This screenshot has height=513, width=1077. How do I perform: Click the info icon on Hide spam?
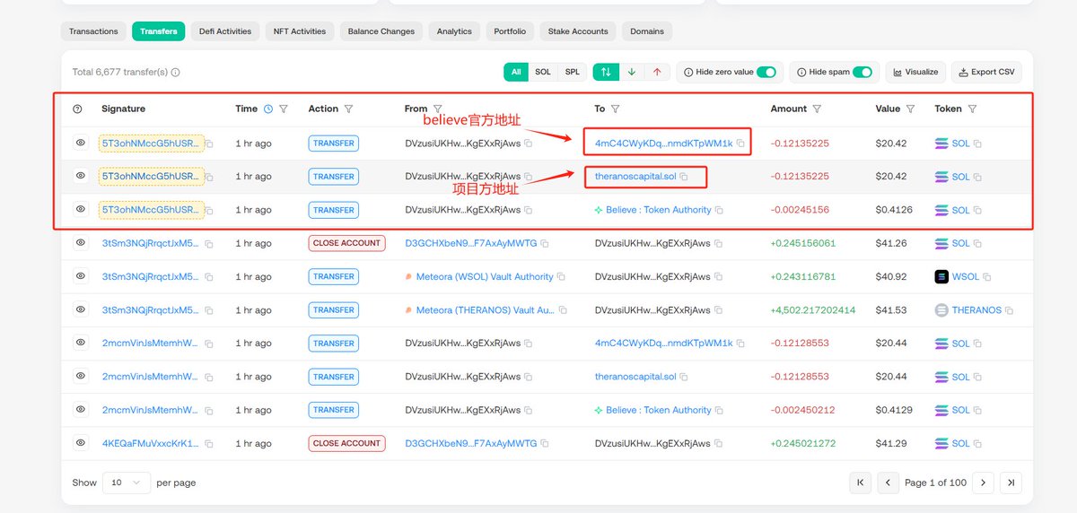pyautogui.click(x=801, y=72)
